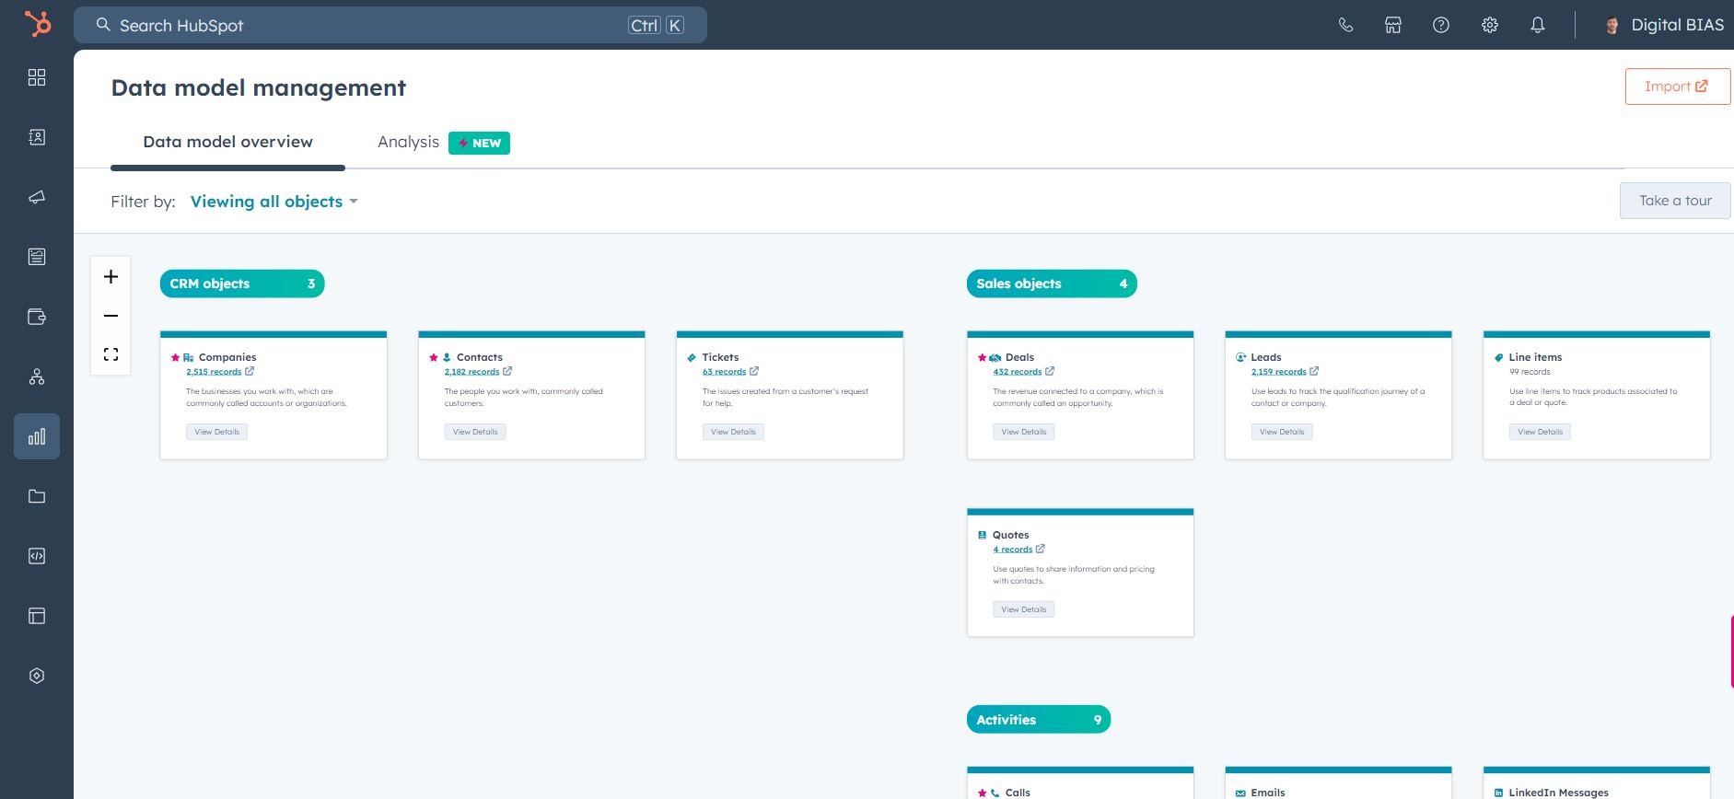This screenshot has height=799, width=1734.
Task: Open the Digital BIAS account menu
Action: [1663, 25]
